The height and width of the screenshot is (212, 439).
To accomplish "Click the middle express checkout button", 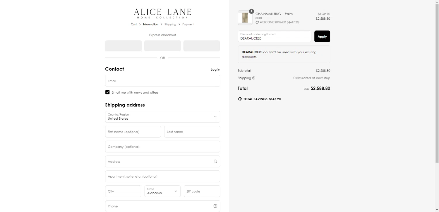I will click(162, 46).
